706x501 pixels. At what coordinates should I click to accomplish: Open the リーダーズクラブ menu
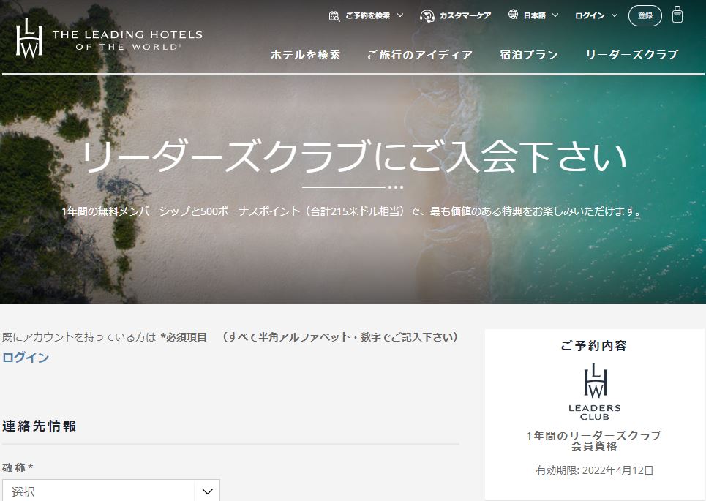click(x=631, y=55)
